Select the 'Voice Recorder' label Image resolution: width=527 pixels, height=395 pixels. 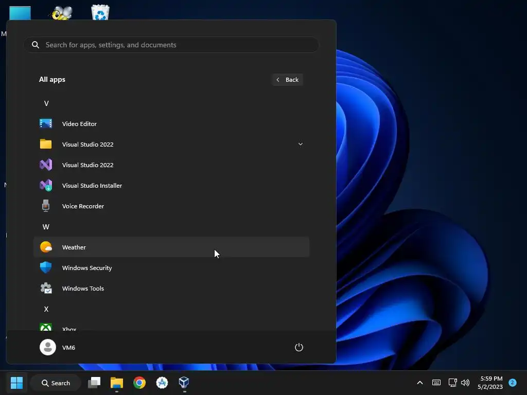click(x=83, y=206)
